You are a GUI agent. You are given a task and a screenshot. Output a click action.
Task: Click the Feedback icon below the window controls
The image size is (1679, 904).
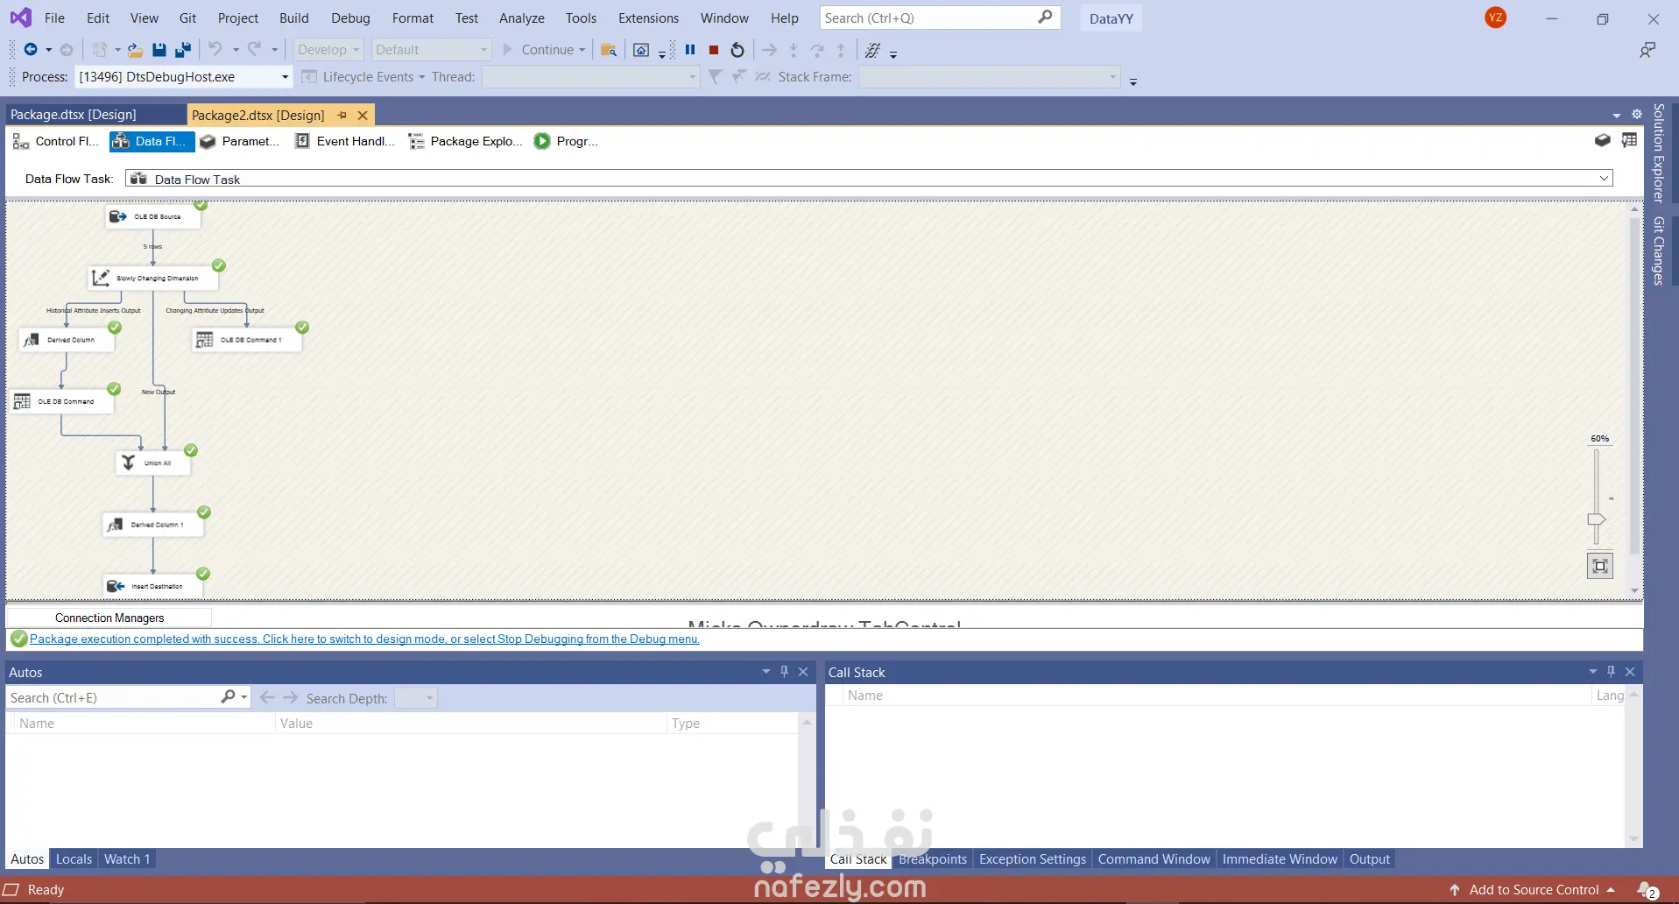click(x=1647, y=50)
